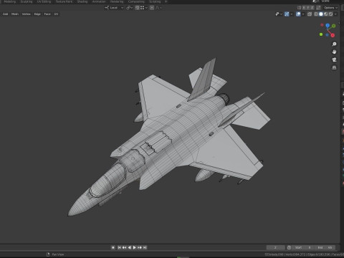The image size is (344, 258).
Task: Toggle viewport gizmos button
Action: click(287, 14)
